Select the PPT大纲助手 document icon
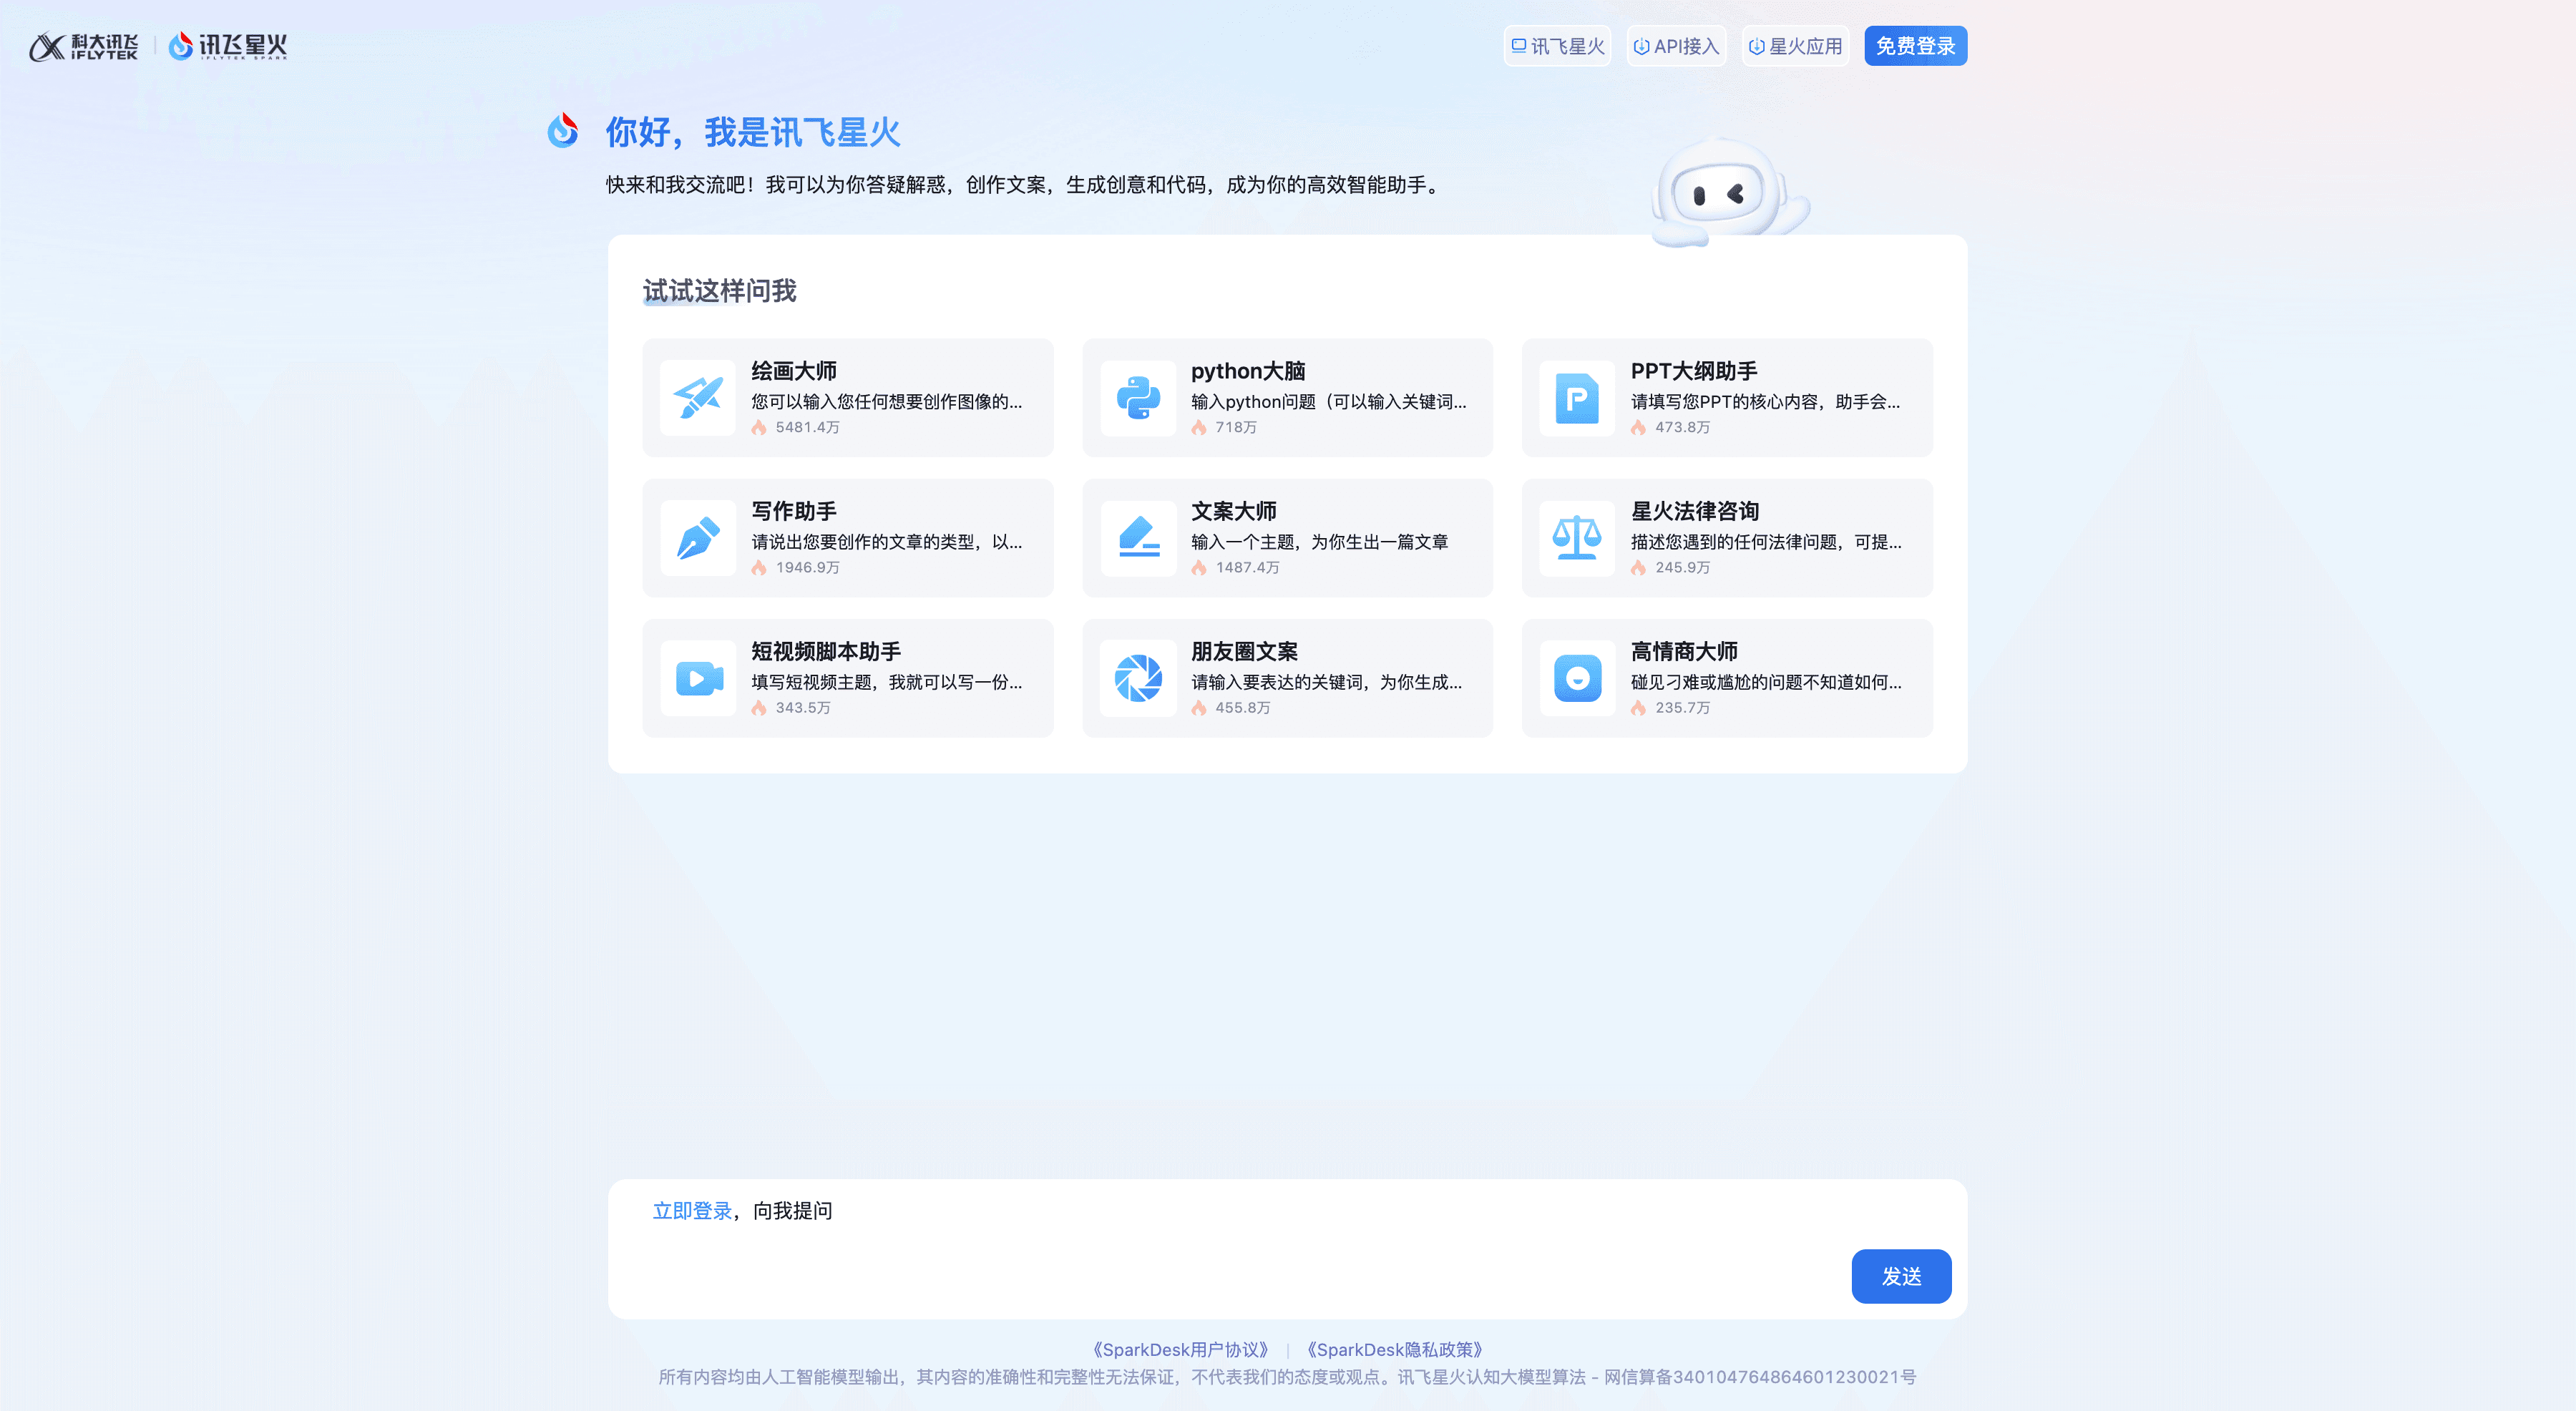This screenshot has height=1411, width=2576. (1577, 398)
